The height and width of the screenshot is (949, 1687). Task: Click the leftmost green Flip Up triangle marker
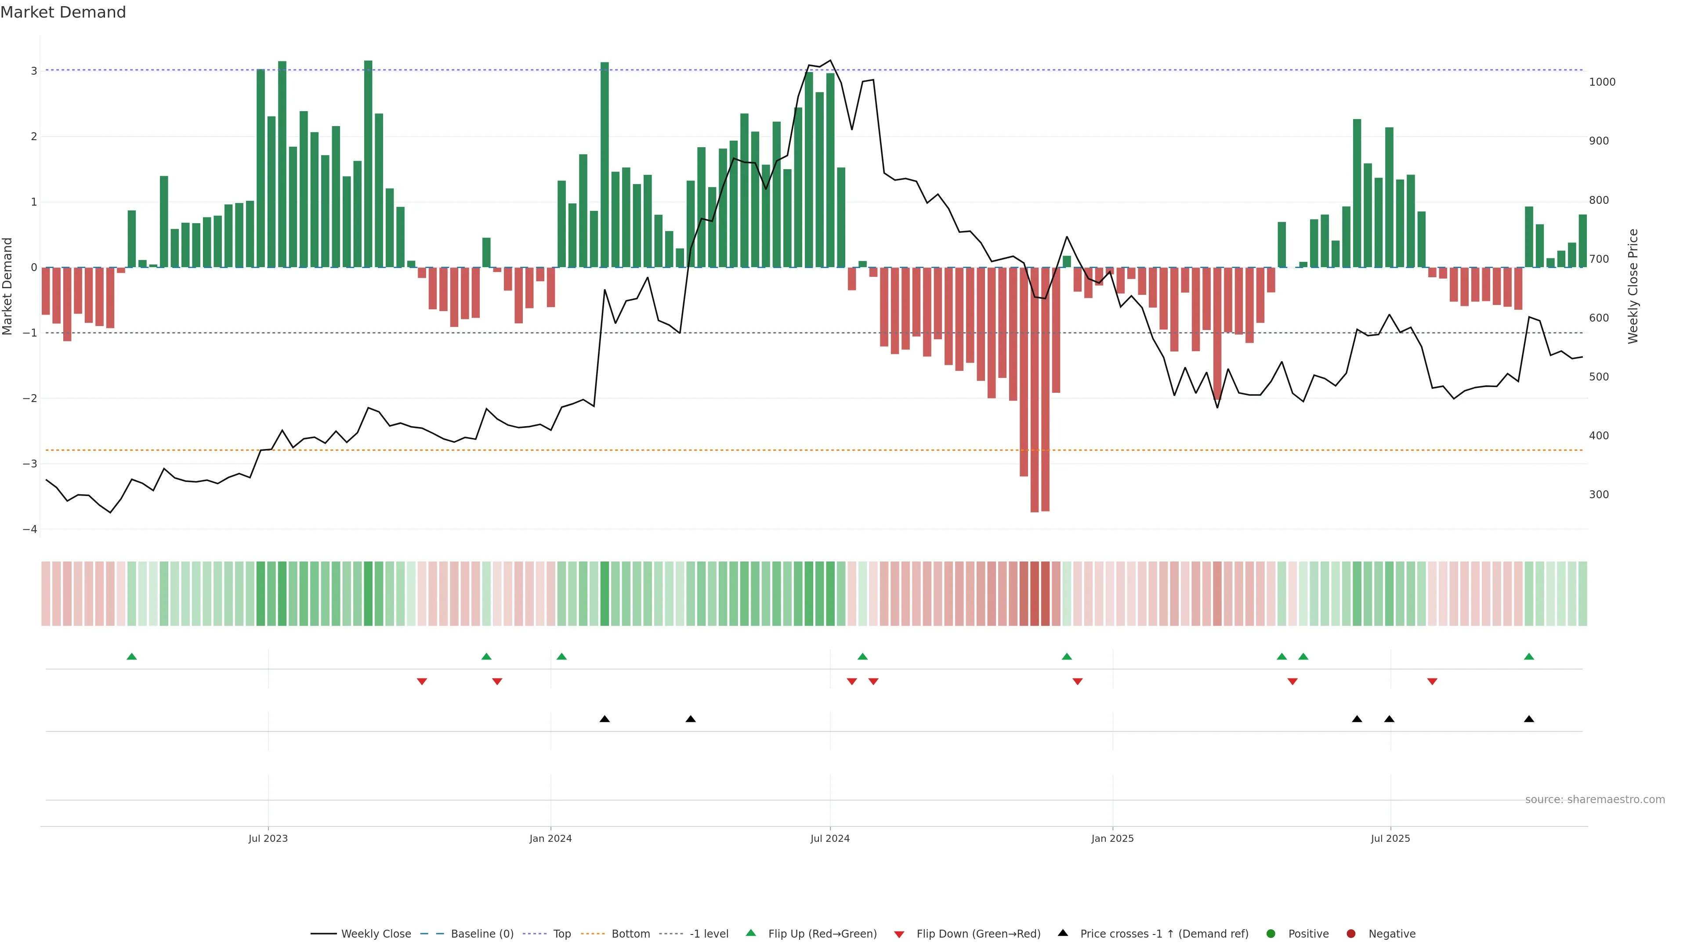coord(132,656)
